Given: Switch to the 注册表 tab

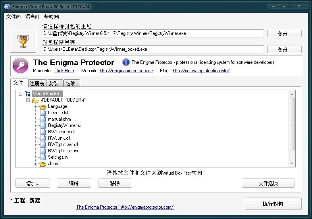Looking at the screenshot, I should point(37,83).
